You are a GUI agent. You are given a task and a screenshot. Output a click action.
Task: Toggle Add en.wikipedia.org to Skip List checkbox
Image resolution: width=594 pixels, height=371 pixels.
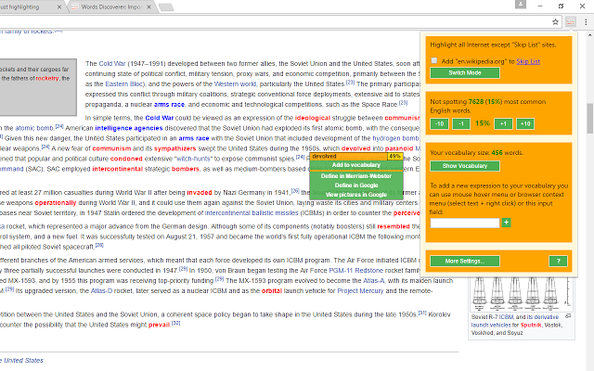point(434,60)
